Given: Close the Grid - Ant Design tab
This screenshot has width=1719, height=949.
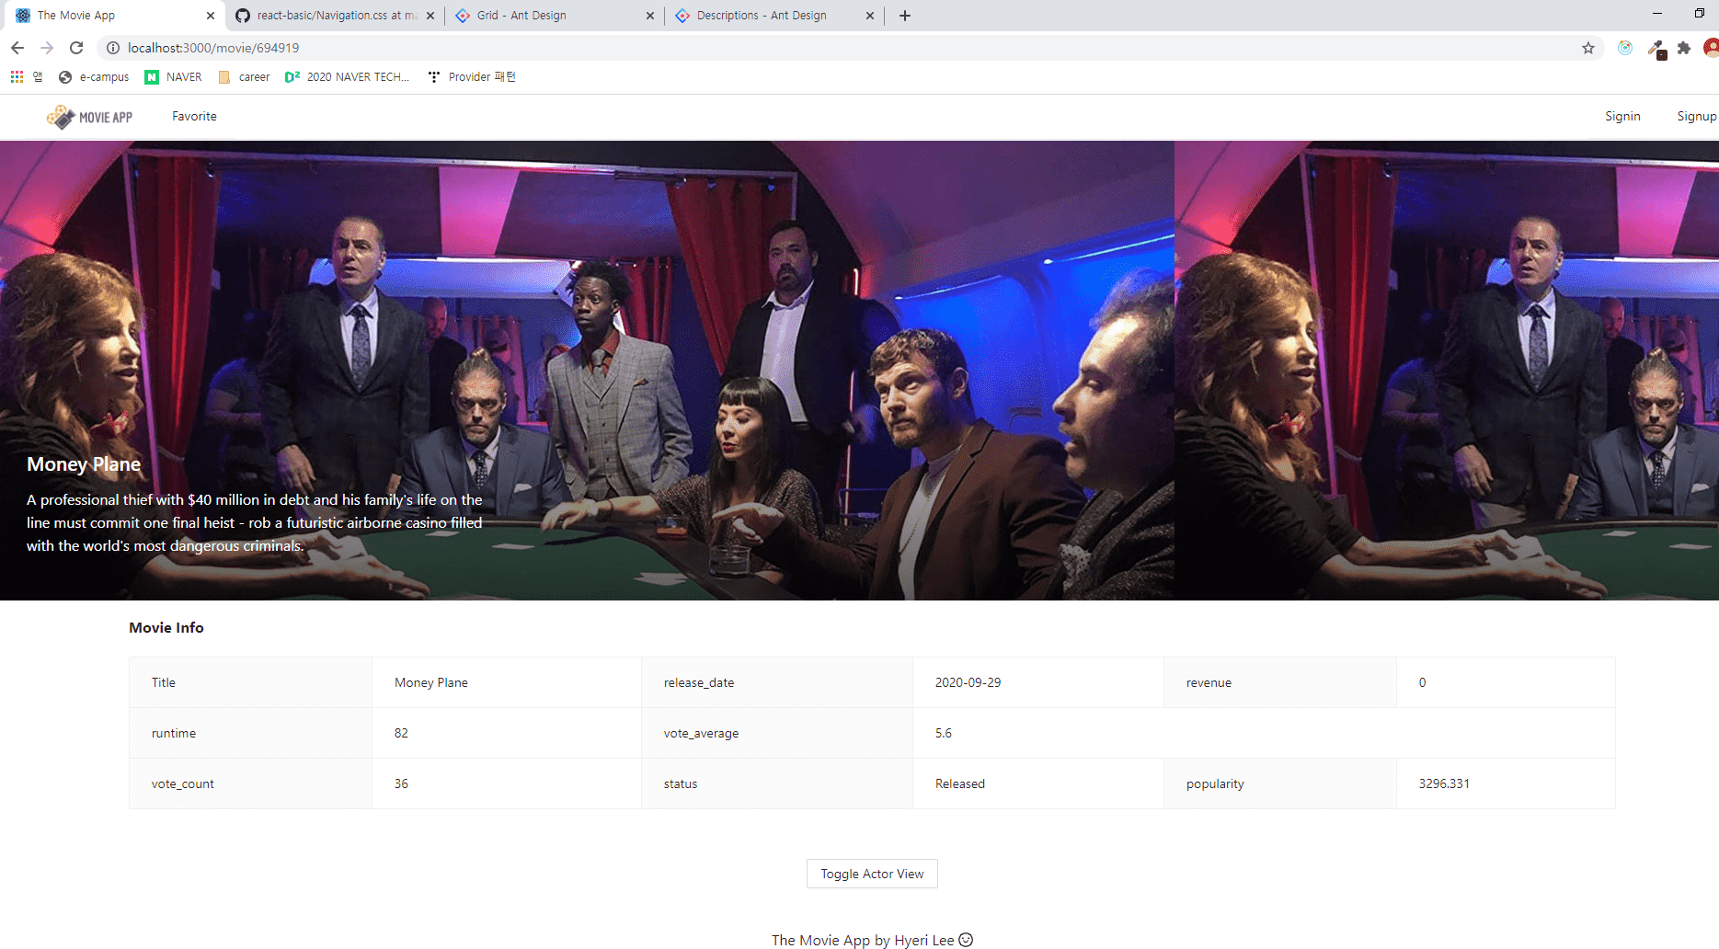Looking at the screenshot, I should [x=650, y=16].
